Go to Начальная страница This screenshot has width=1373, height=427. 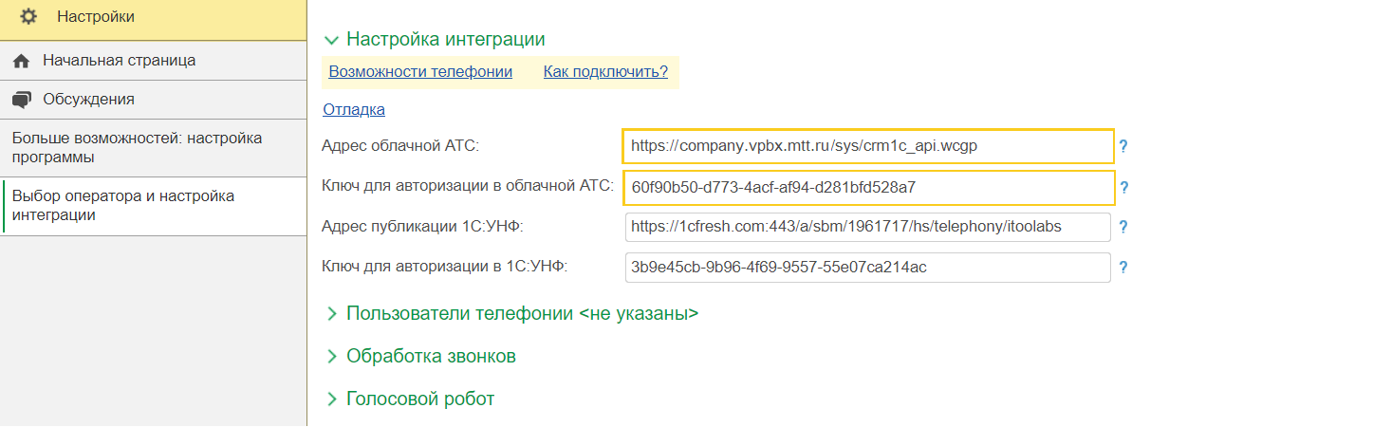pyautogui.click(x=119, y=61)
